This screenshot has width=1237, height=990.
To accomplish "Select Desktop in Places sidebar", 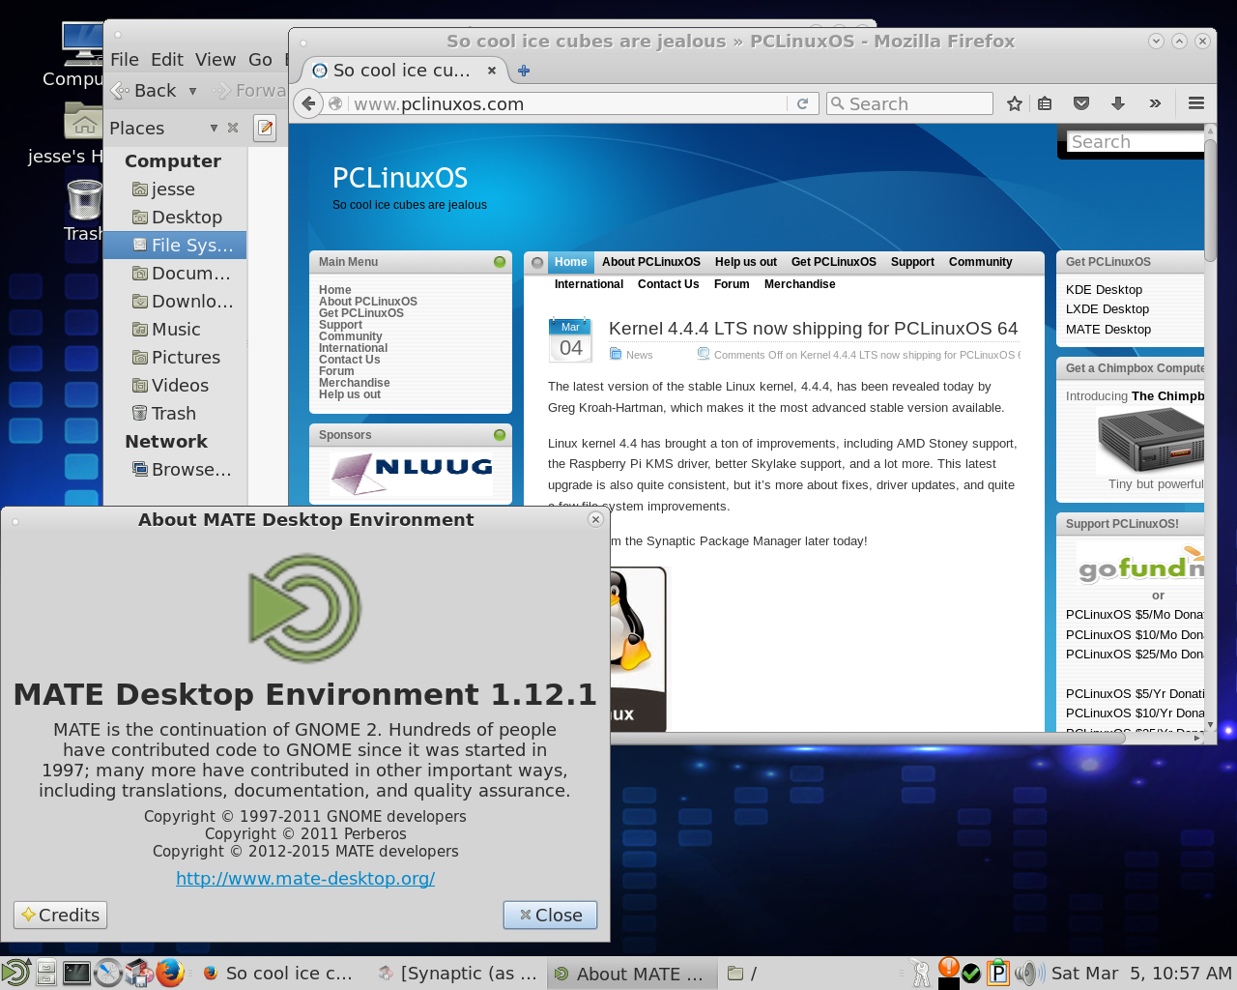I will click(175, 218).
